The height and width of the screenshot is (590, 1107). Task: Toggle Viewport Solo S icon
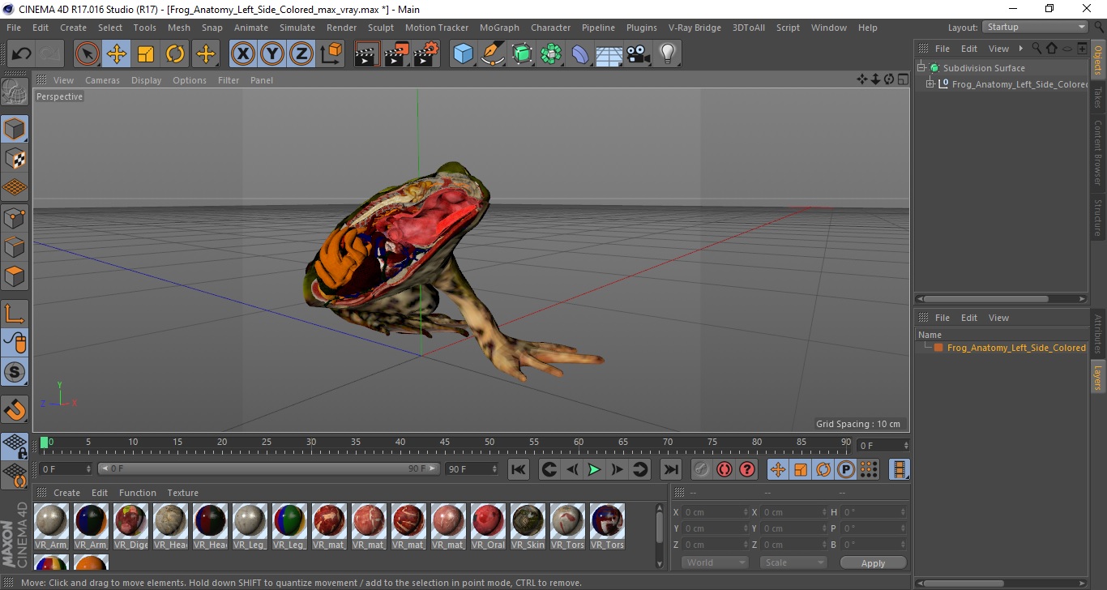[15, 372]
